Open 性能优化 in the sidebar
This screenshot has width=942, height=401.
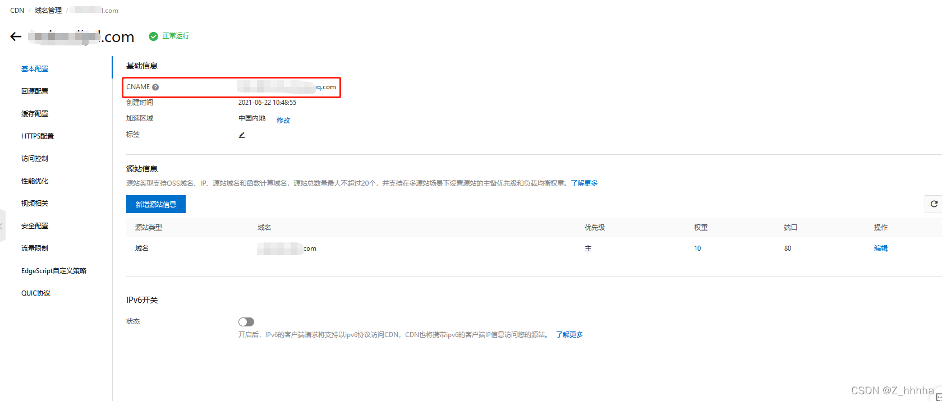pyautogui.click(x=35, y=181)
